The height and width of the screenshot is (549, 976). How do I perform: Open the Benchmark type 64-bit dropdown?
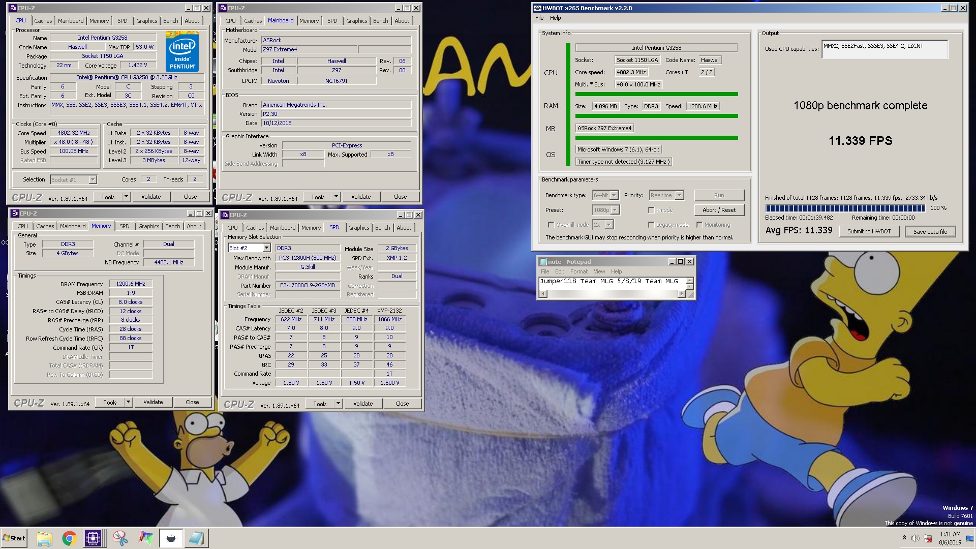pyautogui.click(x=614, y=195)
